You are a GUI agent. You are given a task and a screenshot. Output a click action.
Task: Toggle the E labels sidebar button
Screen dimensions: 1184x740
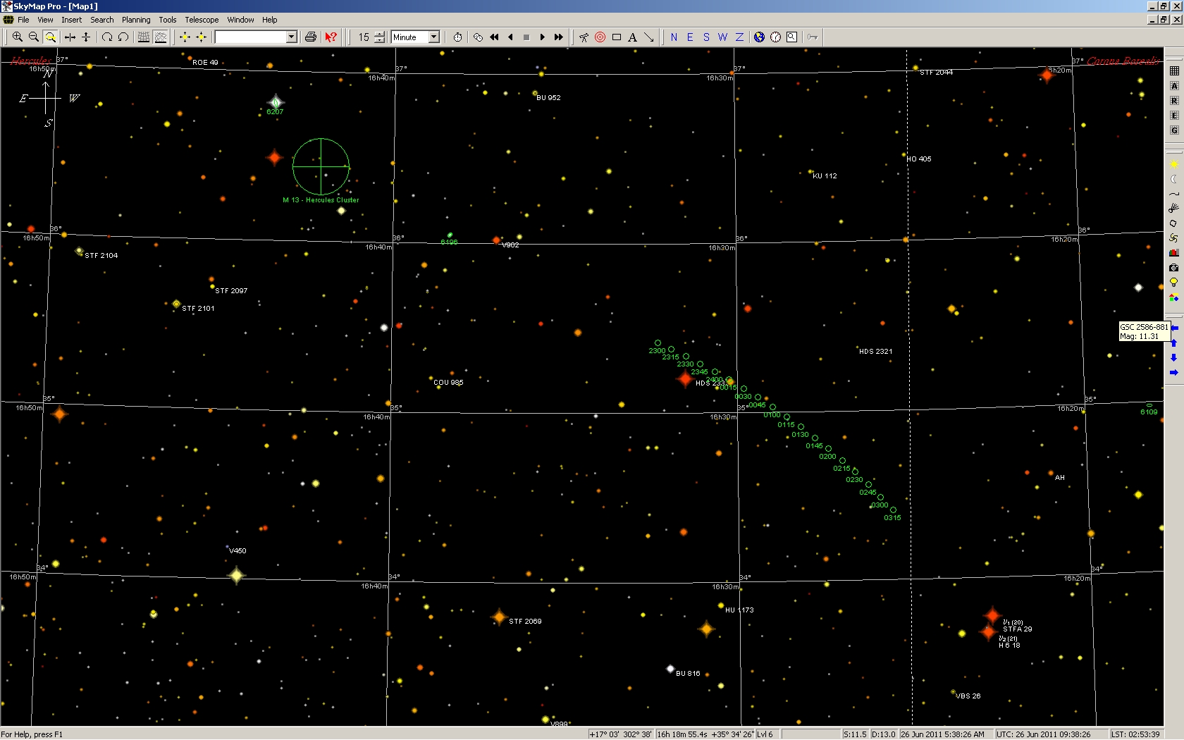coord(1174,116)
